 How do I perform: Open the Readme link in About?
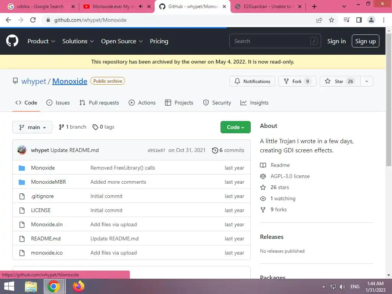pyautogui.click(x=280, y=165)
